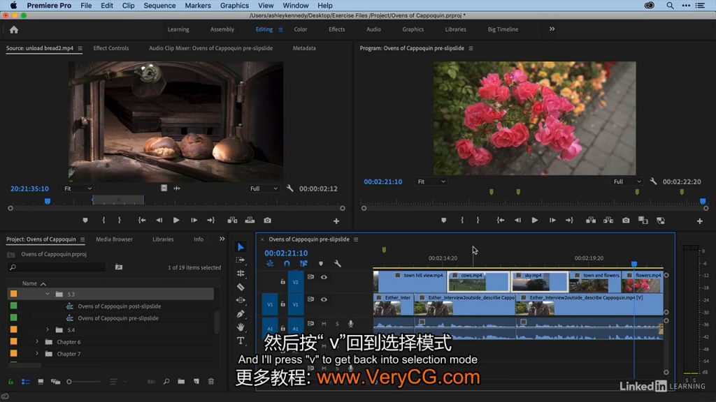Open New Bin in Project panel
The height and width of the screenshot is (402, 716).
pyautogui.click(x=181, y=382)
